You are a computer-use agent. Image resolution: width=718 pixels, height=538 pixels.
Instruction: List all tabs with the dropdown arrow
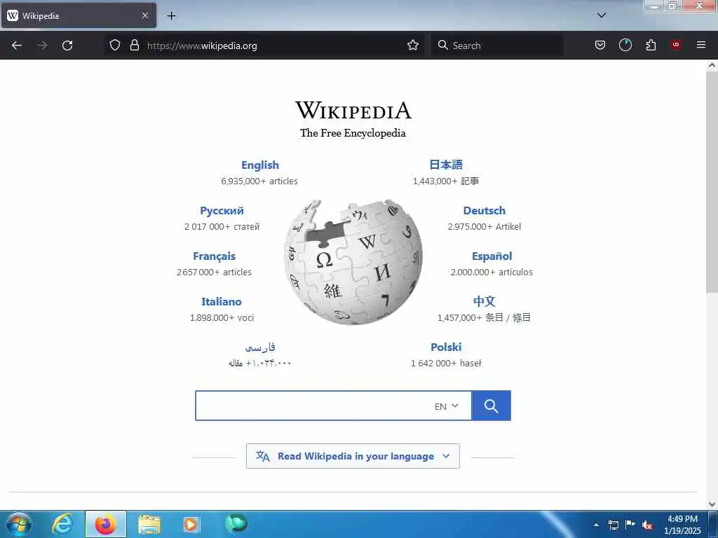click(602, 15)
